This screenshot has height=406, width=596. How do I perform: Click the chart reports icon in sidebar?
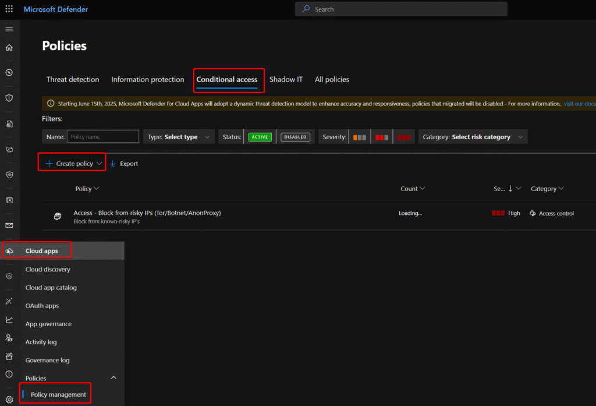[x=9, y=320]
